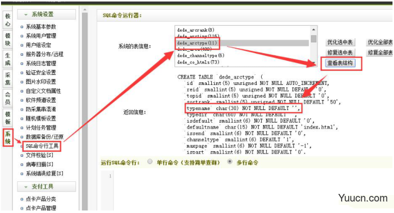The width and height of the screenshot is (394, 213).
Task: Open the 系统 vertical sidebar tab
Action: point(8,138)
